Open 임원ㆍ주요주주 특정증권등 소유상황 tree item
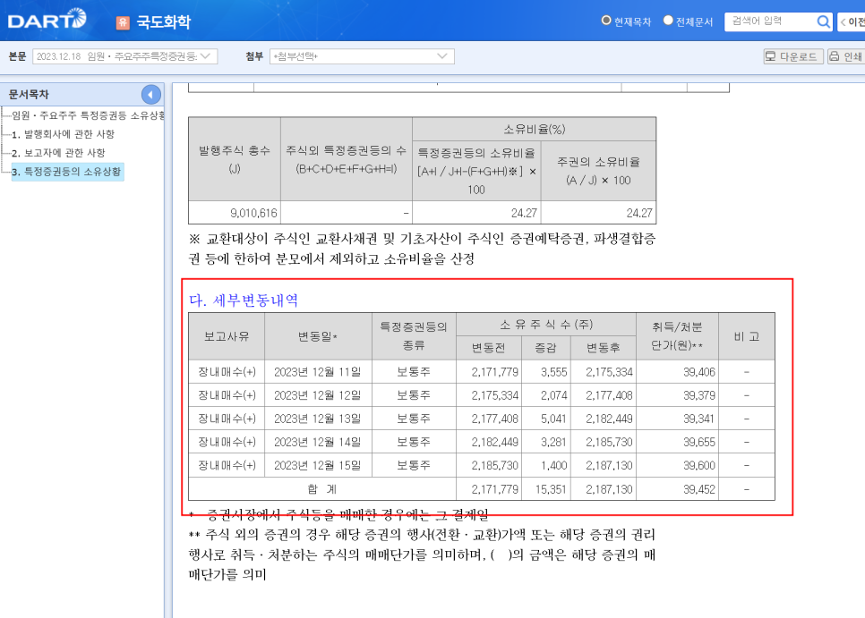This screenshot has height=618, width=865. [x=89, y=115]
